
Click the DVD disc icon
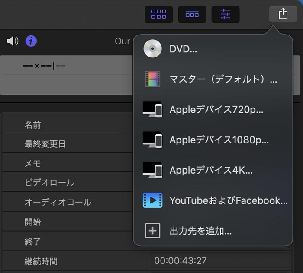click(x=152, y=49)
